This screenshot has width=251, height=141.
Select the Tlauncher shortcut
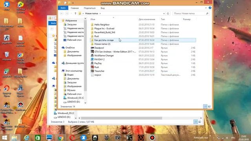pos(99,71)
